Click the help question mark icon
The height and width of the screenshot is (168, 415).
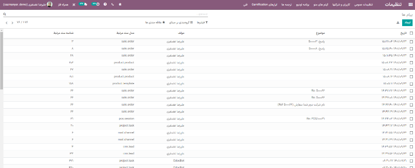click(x=105, y=4)
